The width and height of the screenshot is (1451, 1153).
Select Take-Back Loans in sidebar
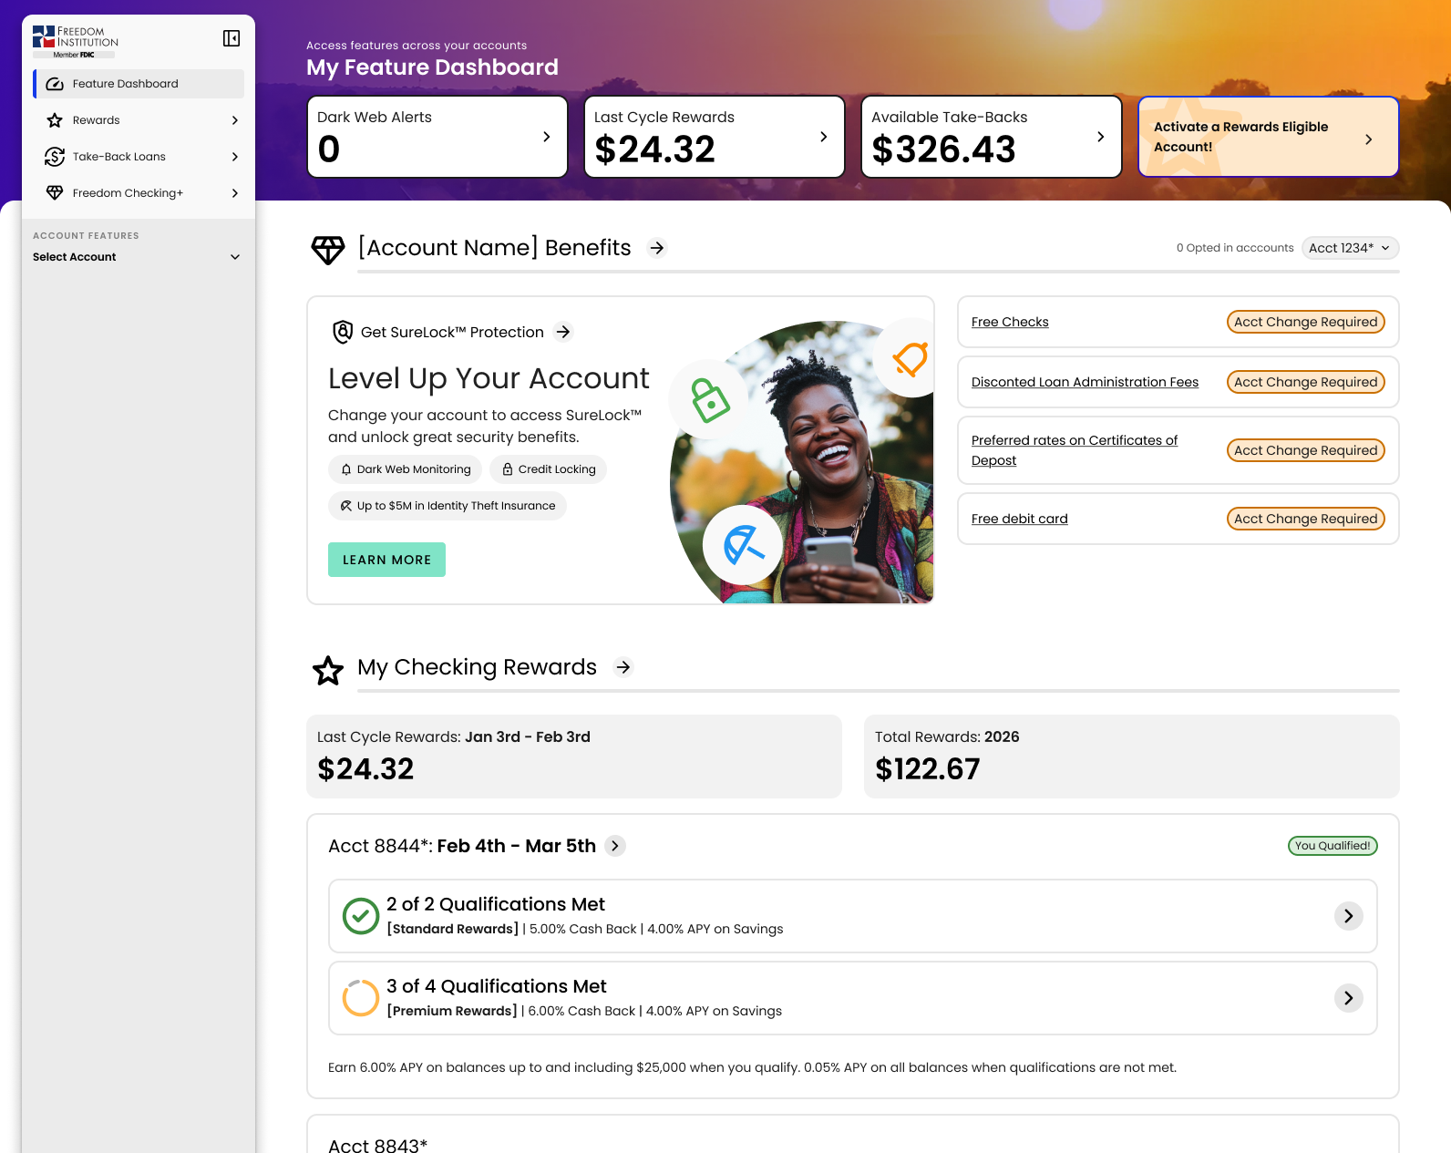(139, 157)
